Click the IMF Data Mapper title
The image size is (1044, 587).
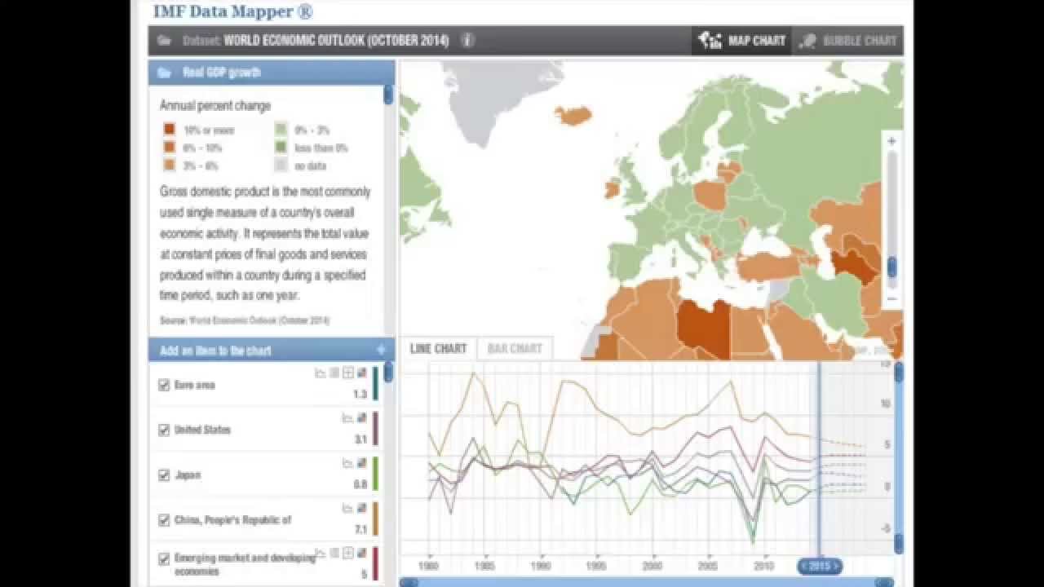click(x=232, y=11)
